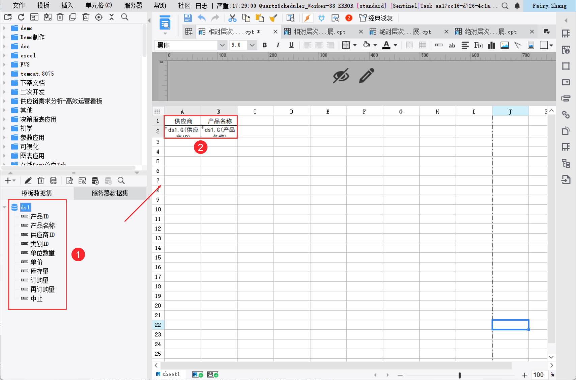The height and width of the screenshot is (380, 576).
Task: Open the formula Fx icon
Action: point(478,45)
